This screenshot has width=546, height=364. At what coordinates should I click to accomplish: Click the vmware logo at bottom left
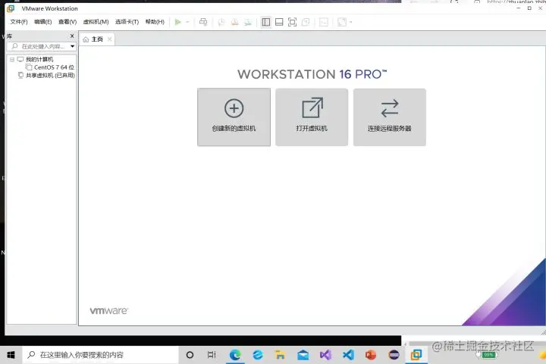point(108,310)
